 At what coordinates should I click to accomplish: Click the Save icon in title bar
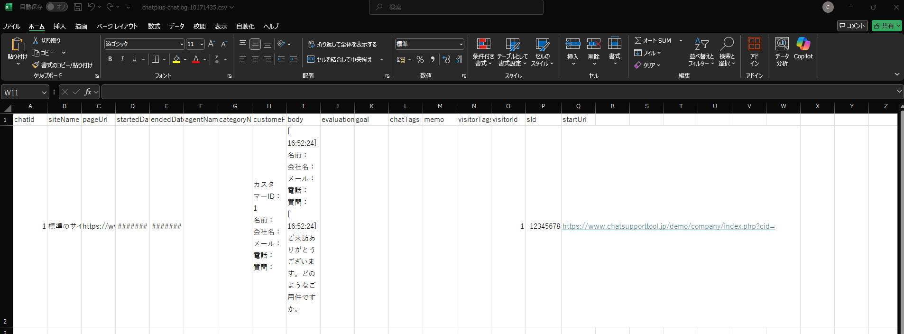point(78,7)
